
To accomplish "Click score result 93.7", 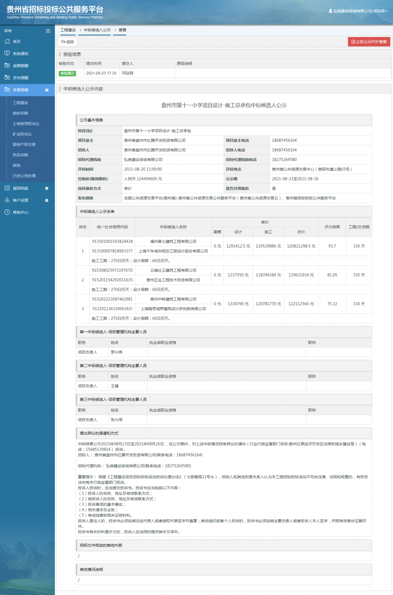I will pyautogui.click(x=332, y=246).
